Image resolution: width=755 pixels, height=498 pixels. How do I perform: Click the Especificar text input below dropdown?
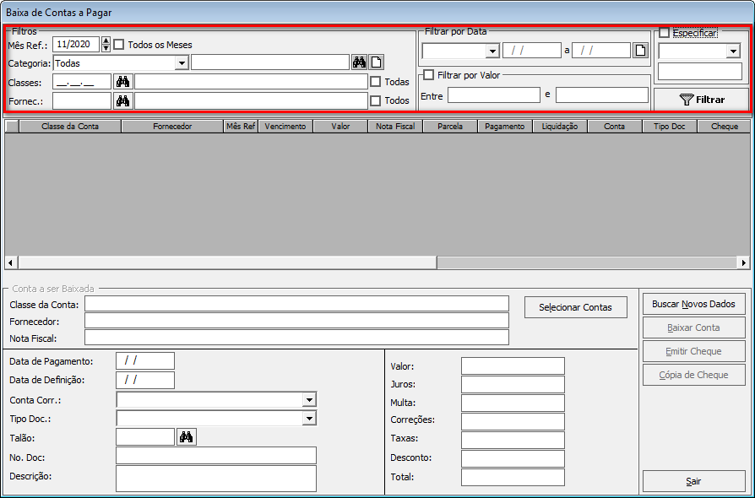click(700, 71)
